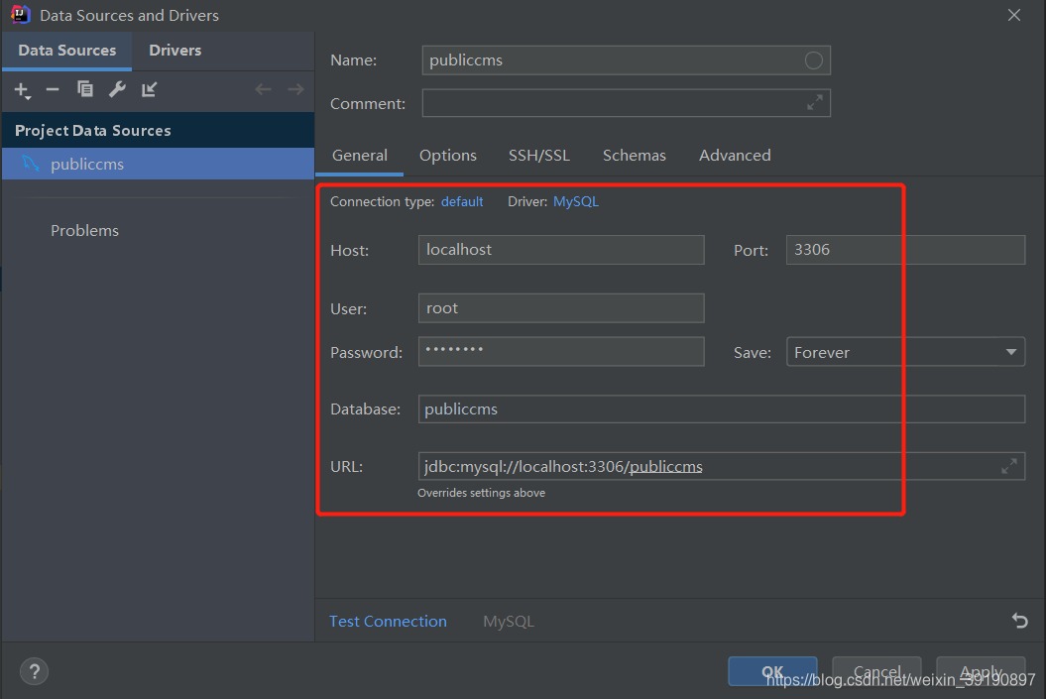Click the Password field
Screen dimensions: 1046x699
[x=561, y=352]
